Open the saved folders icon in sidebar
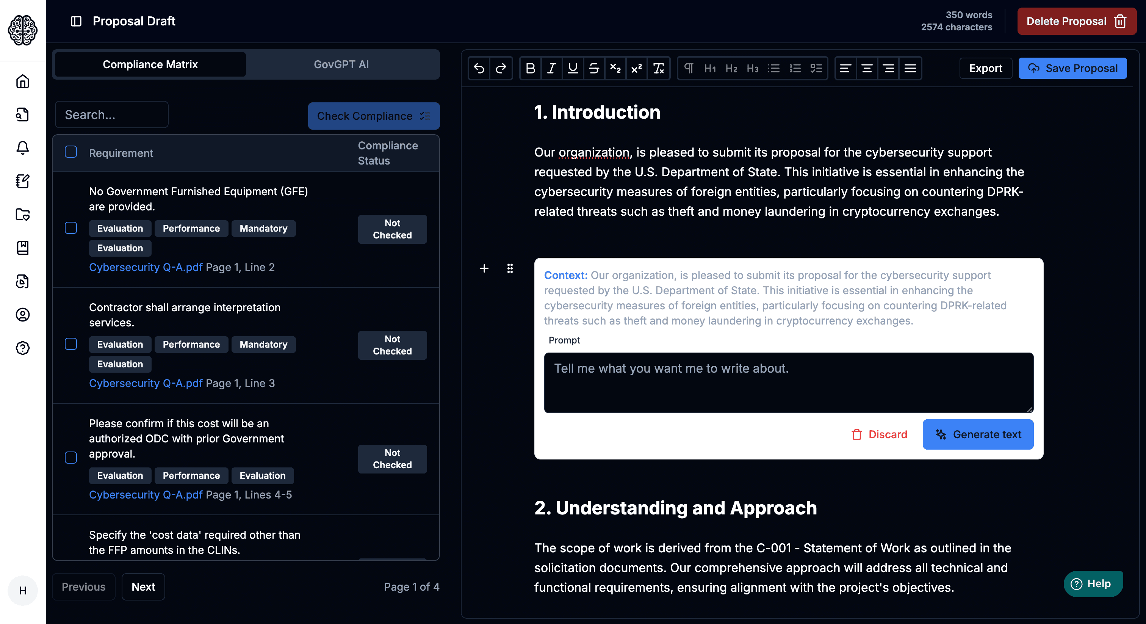Viewport: 1146px width, 624px height. 23,215
